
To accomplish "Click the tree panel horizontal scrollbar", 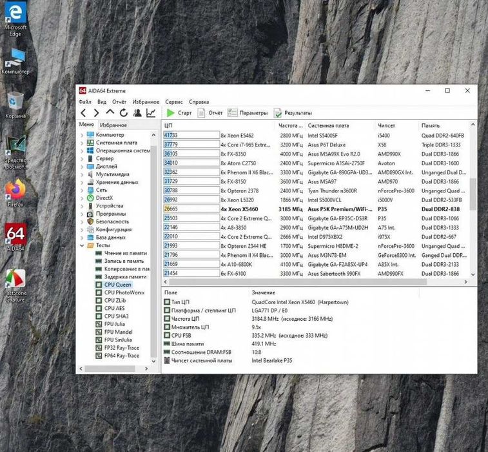I will [x=110, y=369].
